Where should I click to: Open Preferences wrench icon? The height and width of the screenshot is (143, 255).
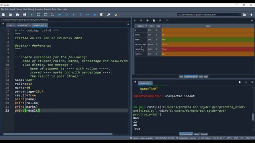pos(109,15)
